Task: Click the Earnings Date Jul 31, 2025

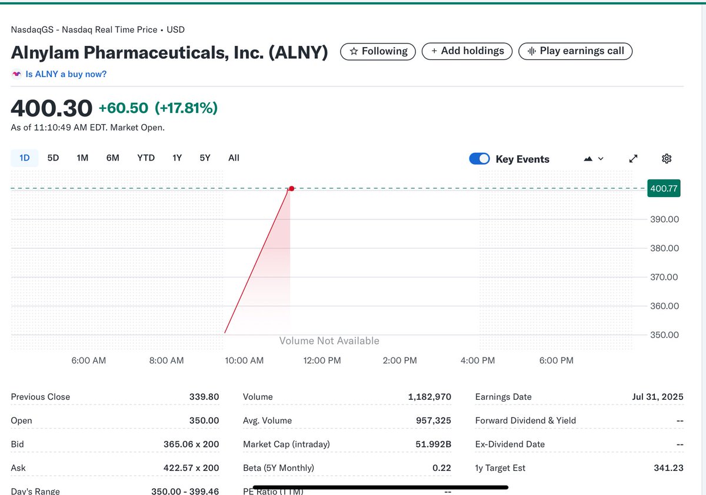Action: tap(658, 397)
